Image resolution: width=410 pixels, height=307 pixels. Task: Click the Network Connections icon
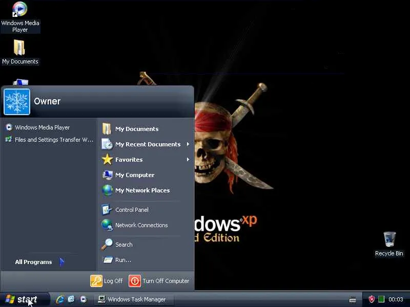107,225
